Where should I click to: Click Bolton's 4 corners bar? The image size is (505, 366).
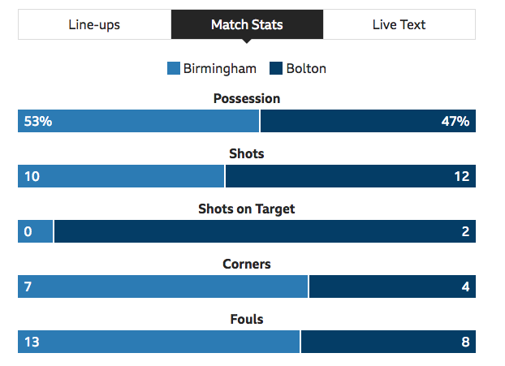(393, 286)
